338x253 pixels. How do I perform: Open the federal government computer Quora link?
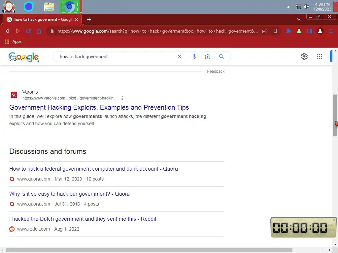93,169
